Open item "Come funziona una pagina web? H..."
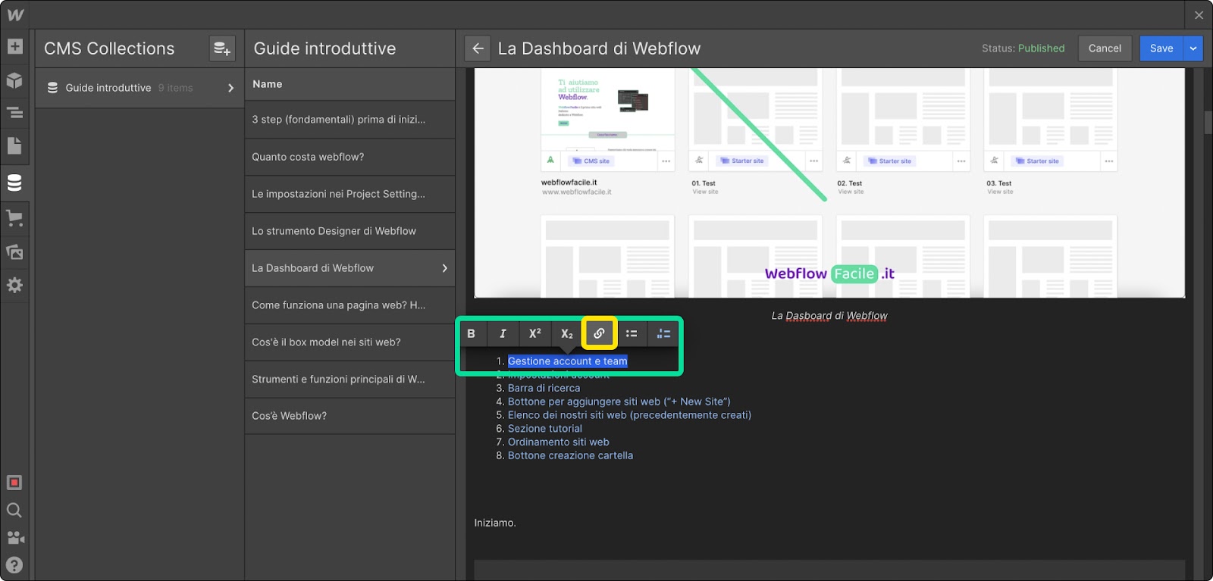Screen dimensions: 1213x581 pyautogui.click(x=349, y=305)
